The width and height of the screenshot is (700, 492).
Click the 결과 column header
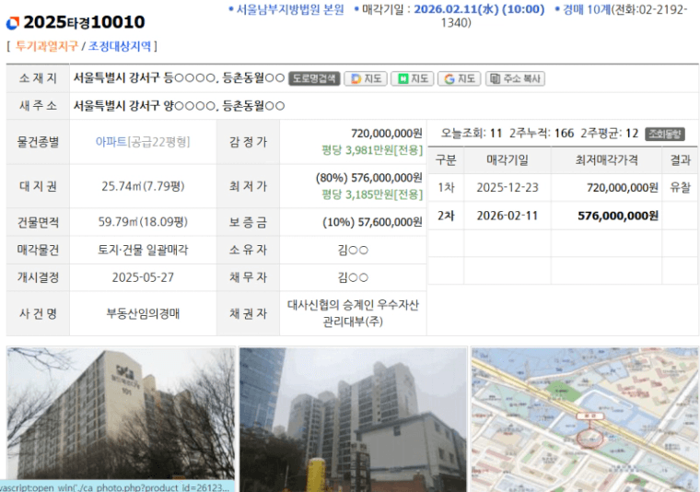pos(680,160)
